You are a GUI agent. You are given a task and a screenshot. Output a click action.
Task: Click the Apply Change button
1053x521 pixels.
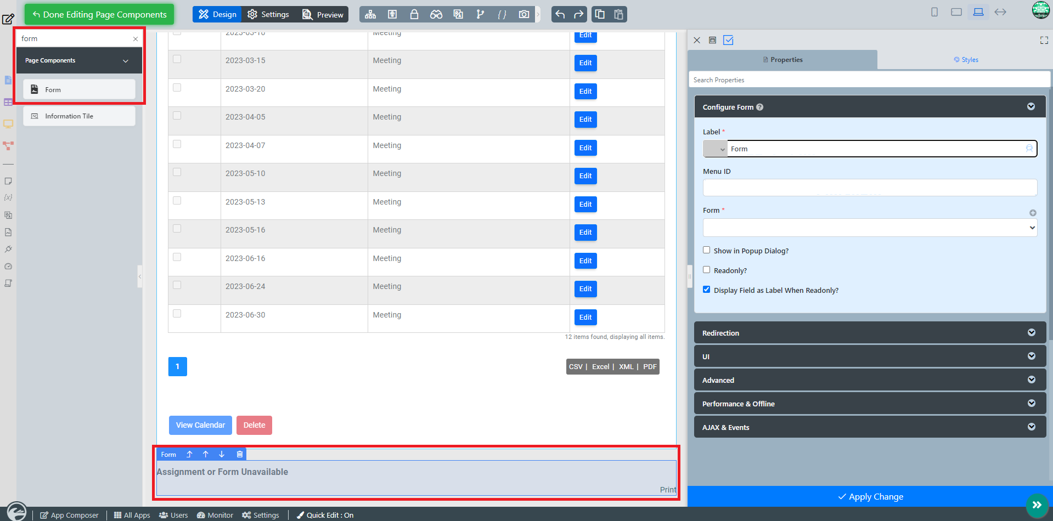[870, 496]
